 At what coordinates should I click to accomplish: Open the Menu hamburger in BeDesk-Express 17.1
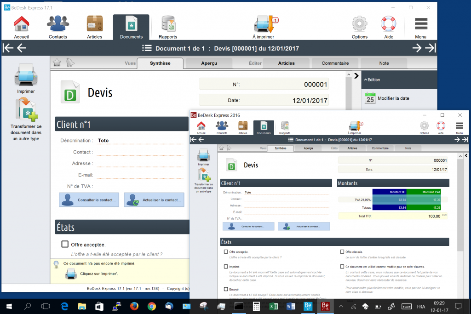(421, 27)
